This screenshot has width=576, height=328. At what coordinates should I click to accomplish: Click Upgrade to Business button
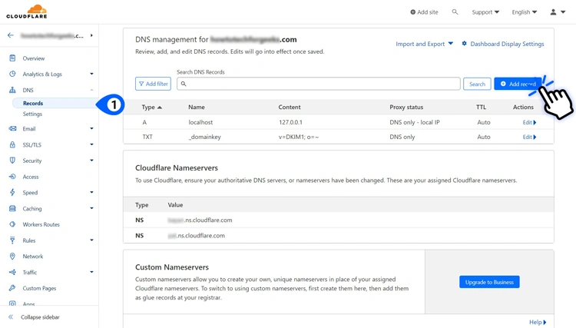(x=489, y=282)
